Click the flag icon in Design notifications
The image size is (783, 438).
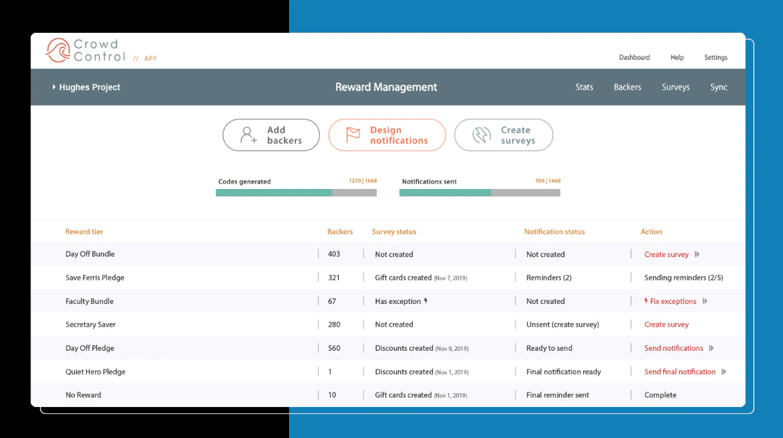(353, 135)
